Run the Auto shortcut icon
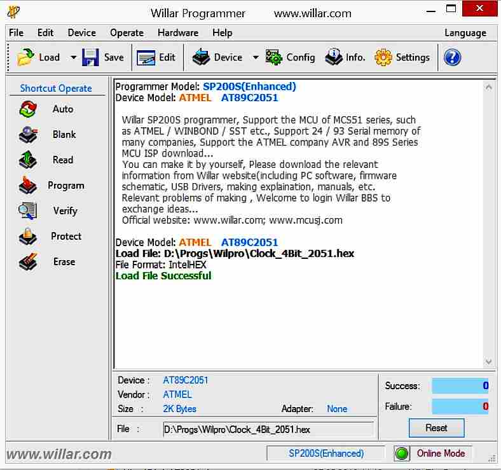 pyautogui.click(x=28, y=109)
